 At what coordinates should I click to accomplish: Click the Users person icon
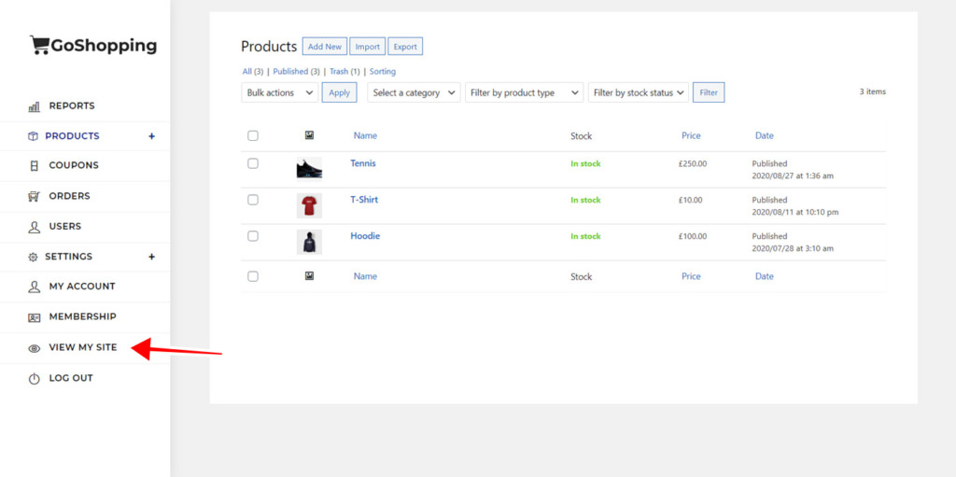35,227
